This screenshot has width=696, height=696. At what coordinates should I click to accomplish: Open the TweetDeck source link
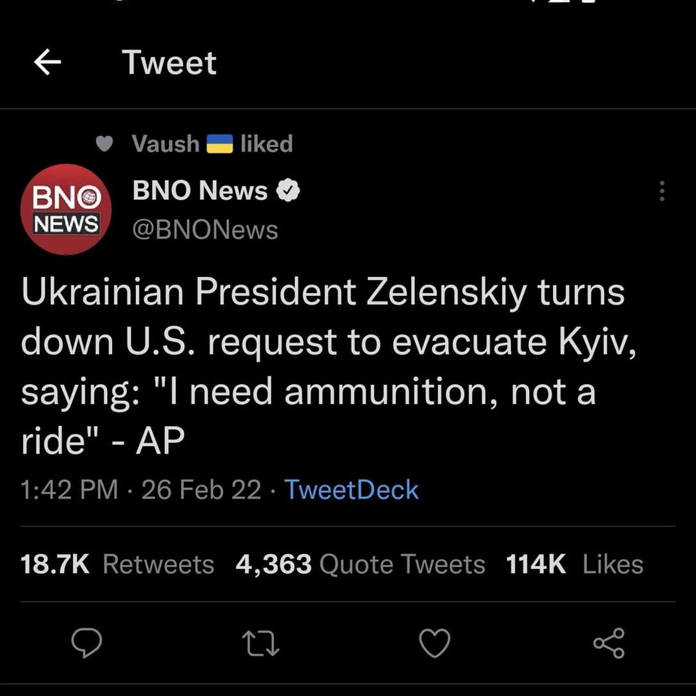coord(351,490)
